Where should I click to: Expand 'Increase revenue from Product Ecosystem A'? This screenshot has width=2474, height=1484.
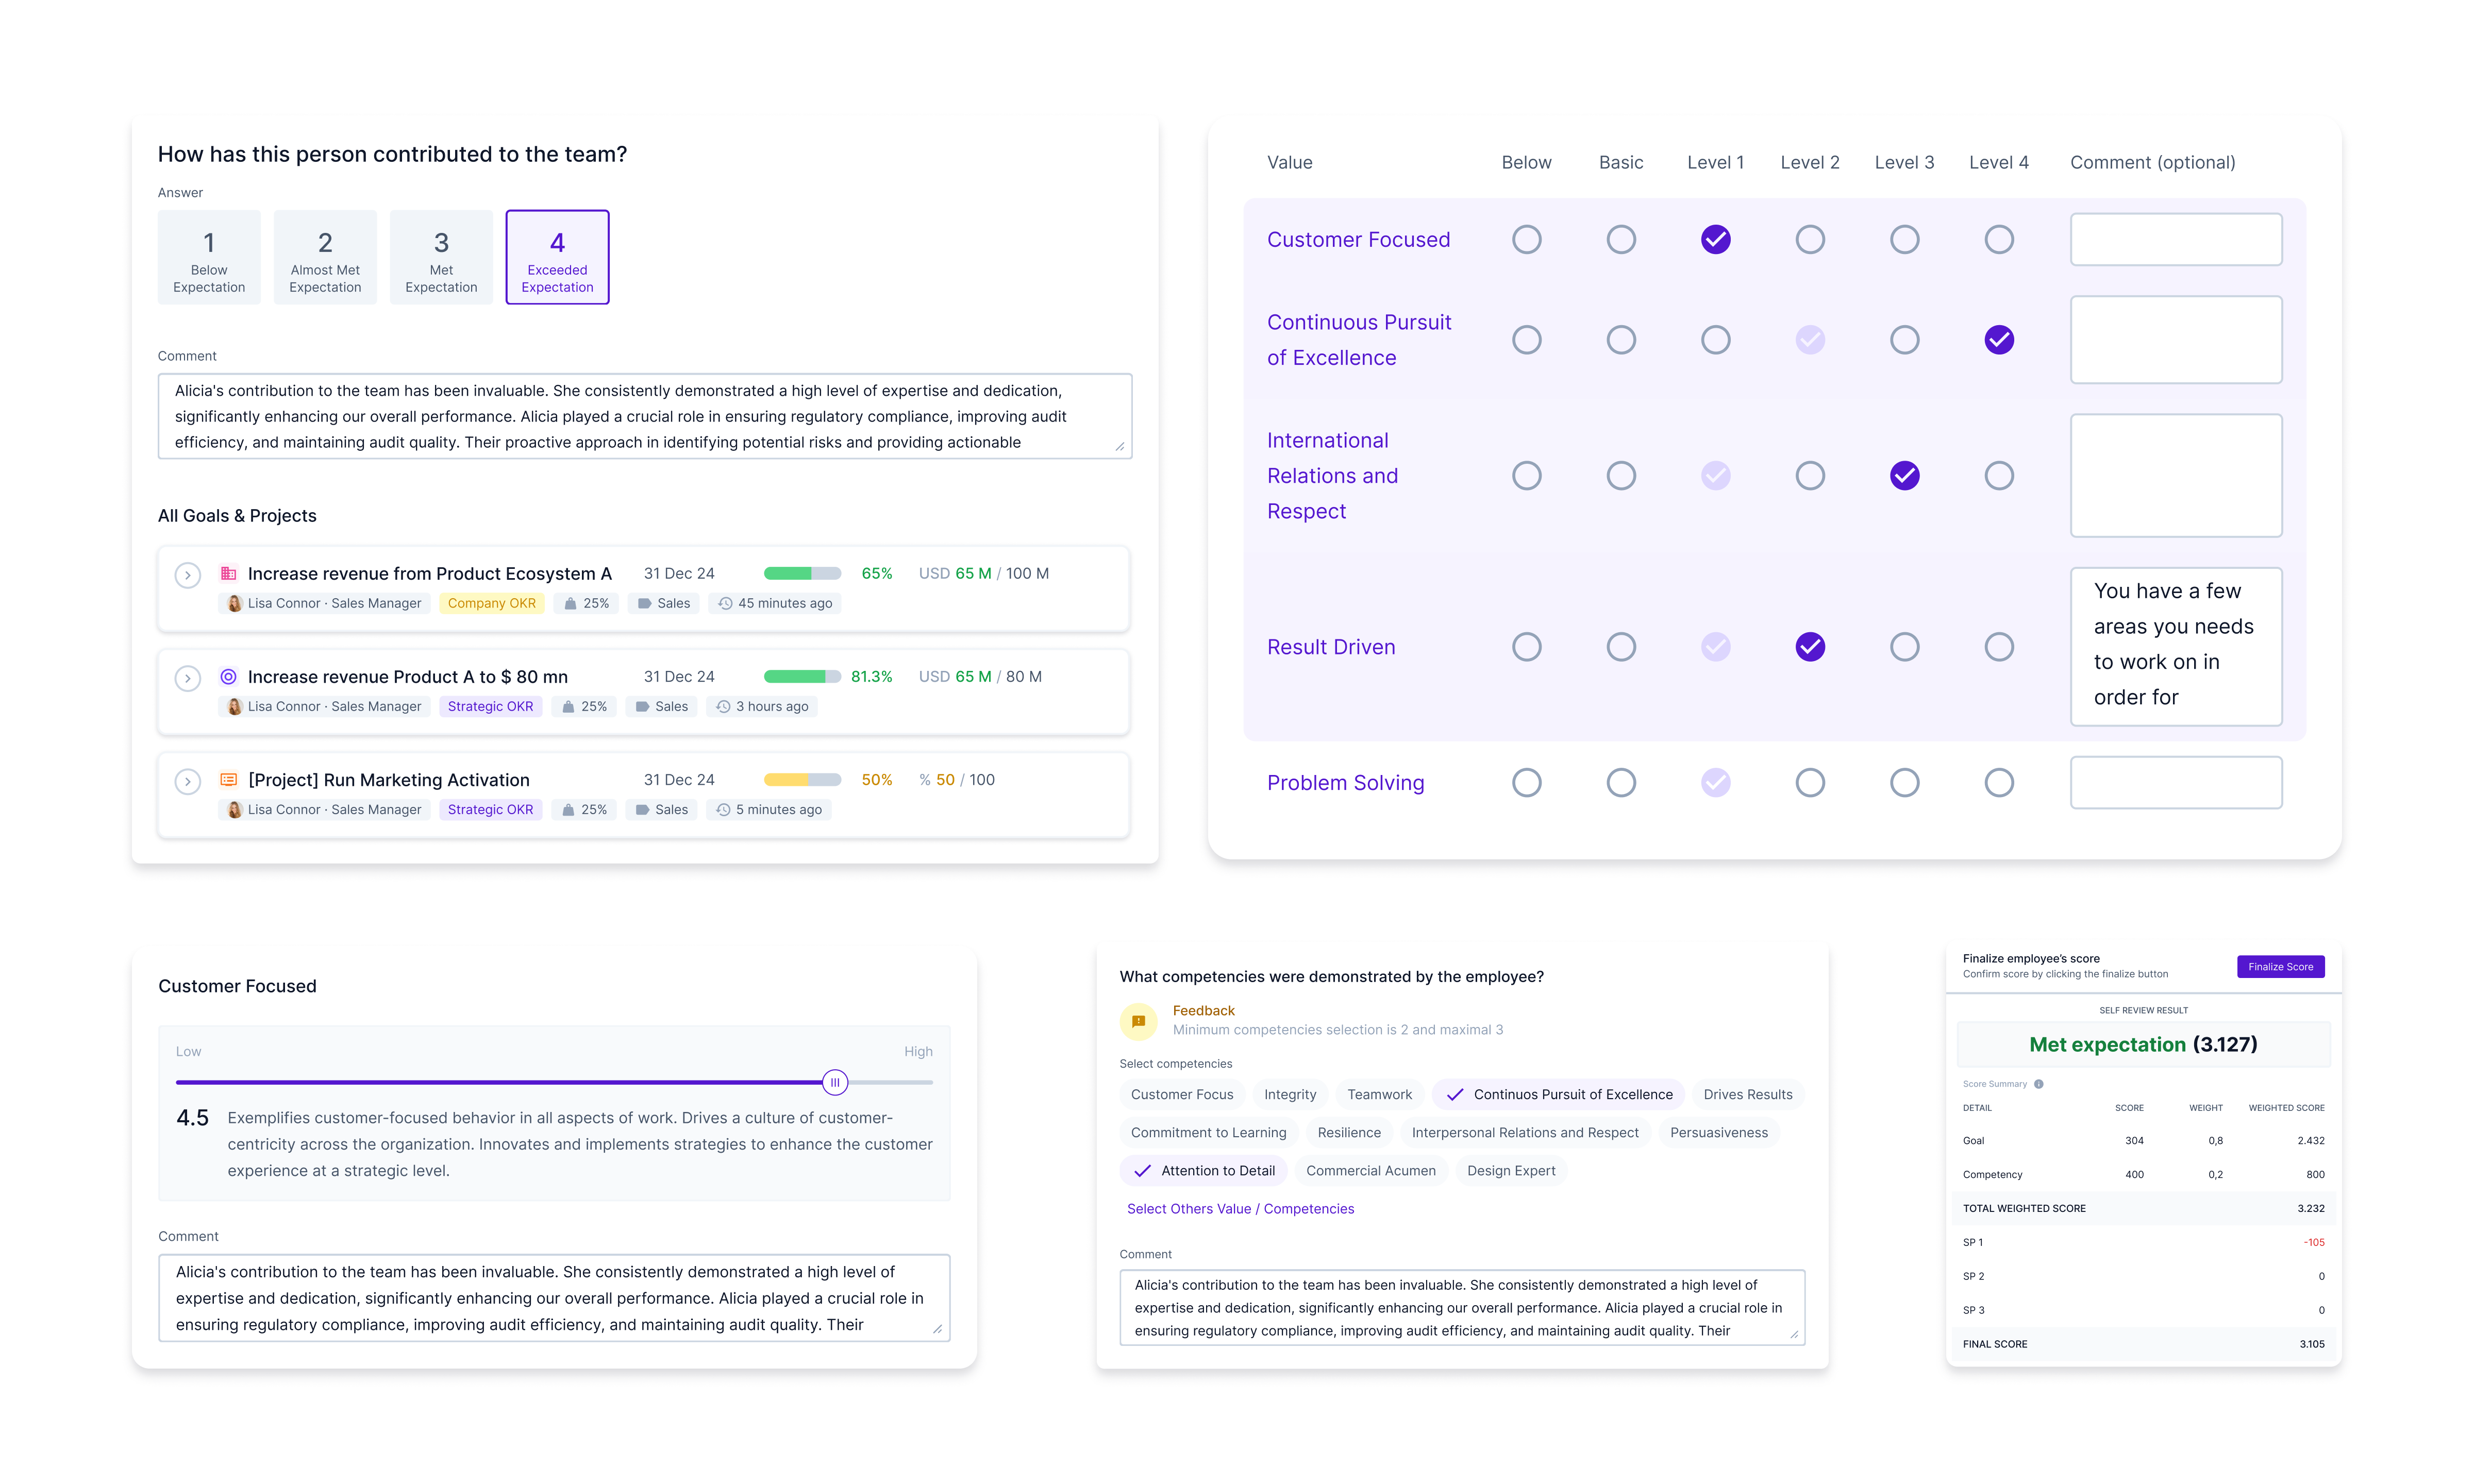188,575
